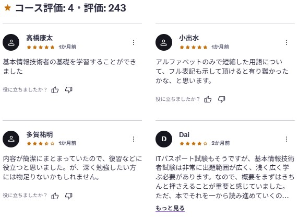Click 高橋康太's profile avatar

(x=11, y=42)
